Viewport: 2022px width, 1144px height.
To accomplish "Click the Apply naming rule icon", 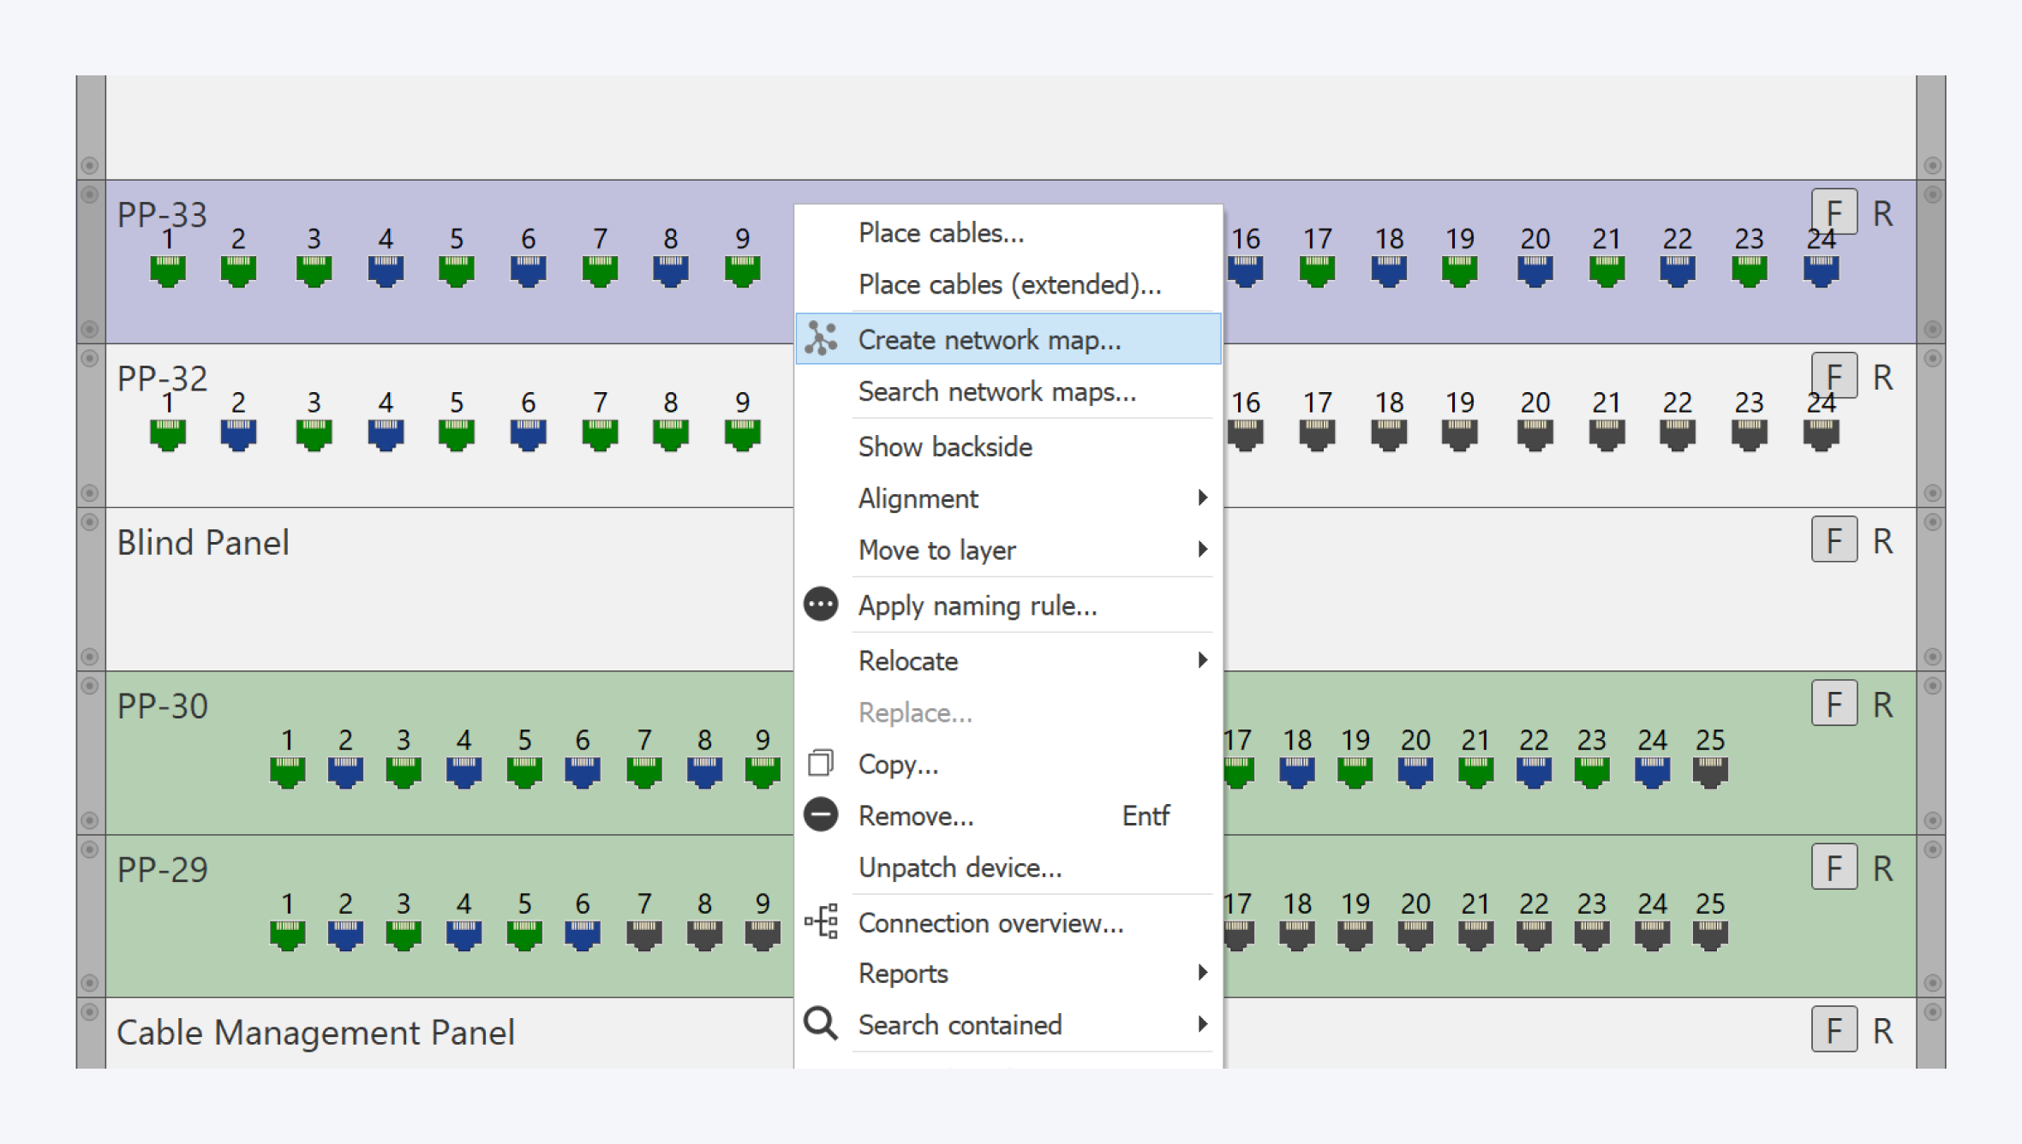I will coord(821,605).
